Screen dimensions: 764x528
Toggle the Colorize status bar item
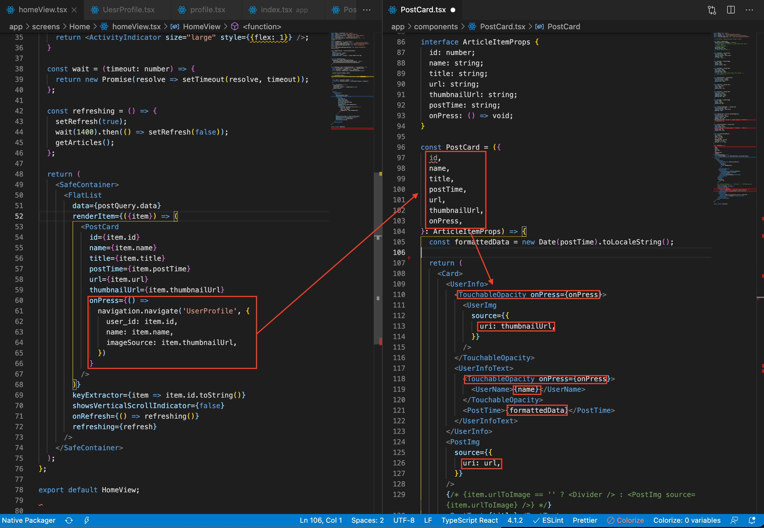point(625,520)
